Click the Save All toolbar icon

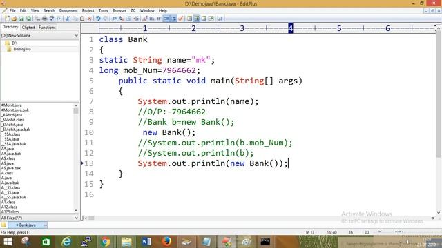28,19
